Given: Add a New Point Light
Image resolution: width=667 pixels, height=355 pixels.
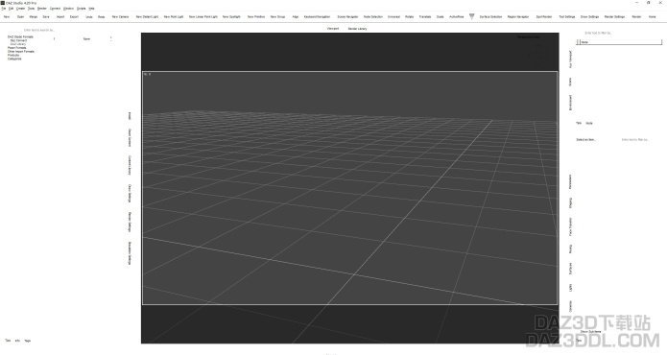Looking at the screenshot, I should tap(174, 17).
